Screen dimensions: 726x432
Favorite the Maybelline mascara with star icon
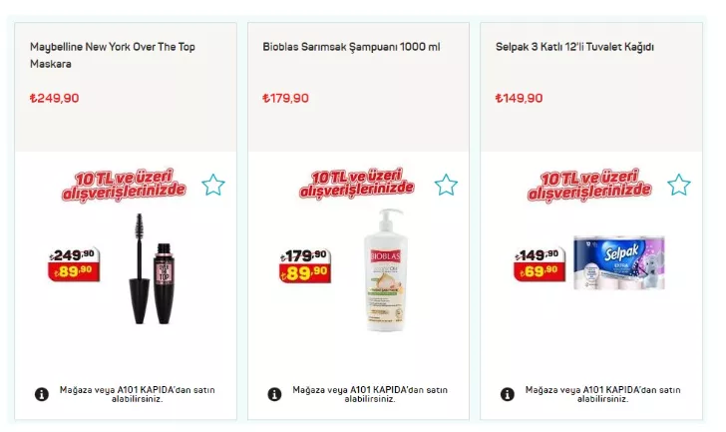[213, 186]
